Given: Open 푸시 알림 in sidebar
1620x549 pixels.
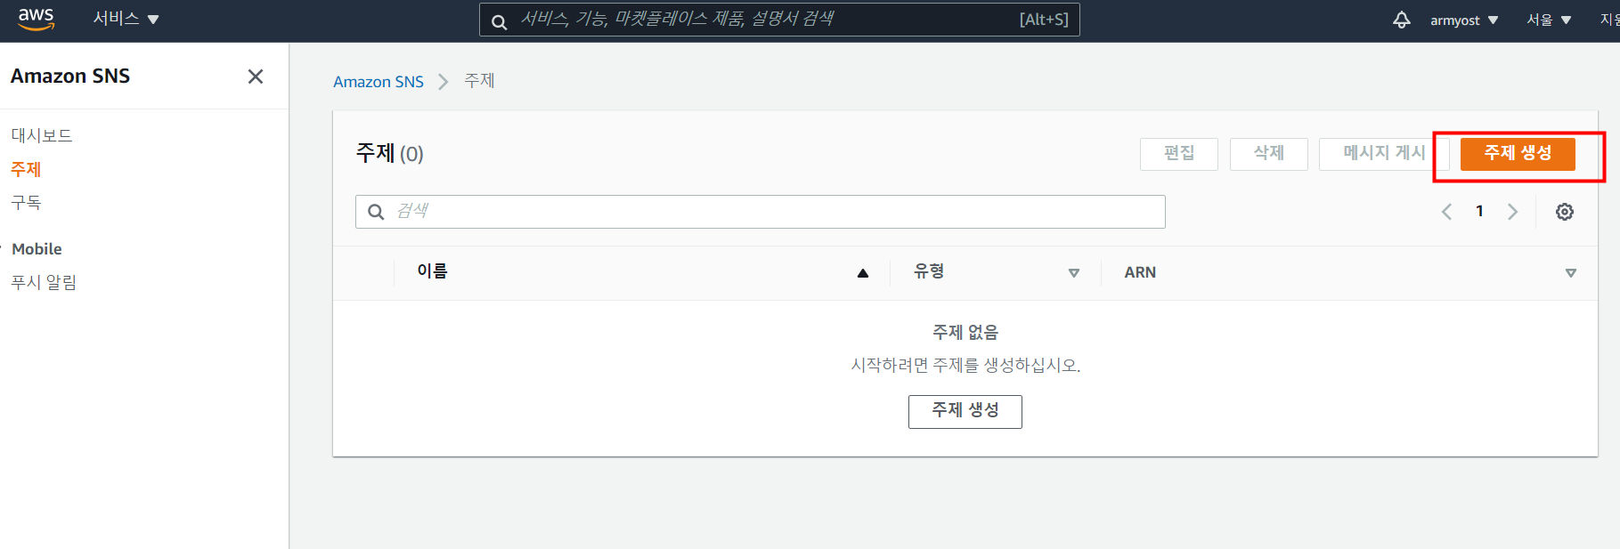Looking at the screenshot, I should tap(44, 282).
